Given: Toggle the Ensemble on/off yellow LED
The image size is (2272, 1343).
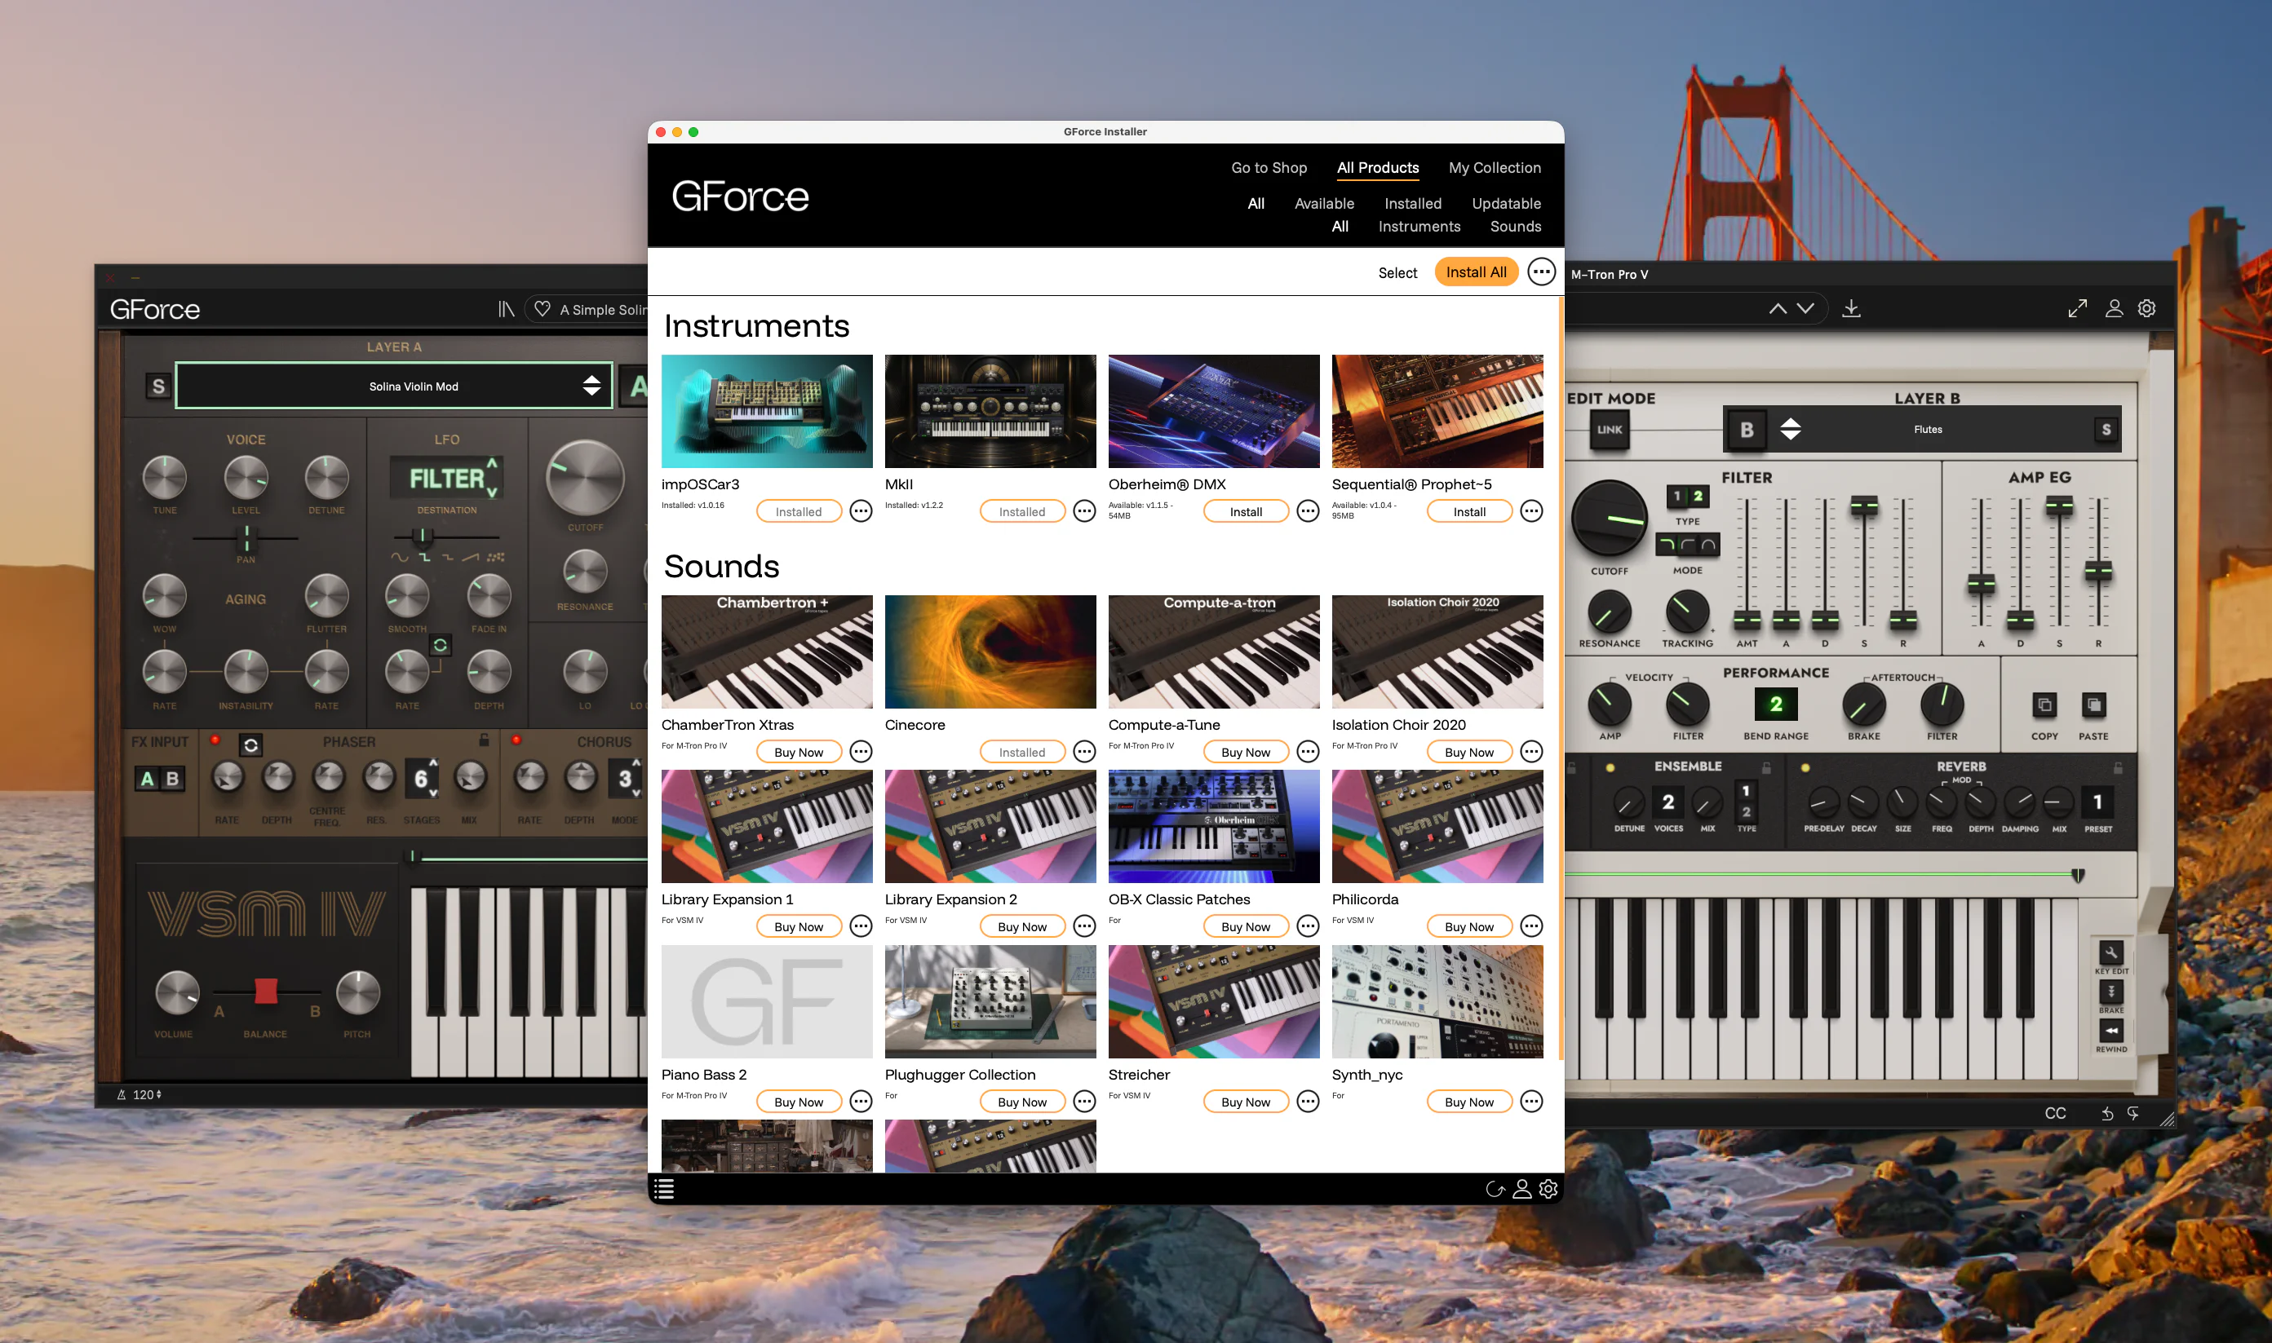Looking at the screenshot, I should (x=1610, y=767).
